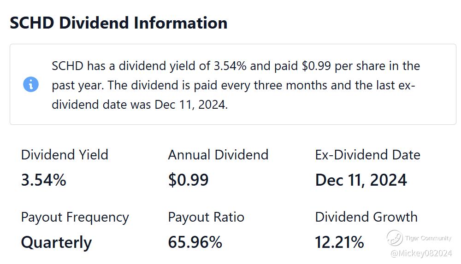Click the 12.21% dividend growth value
The image size is (461, 264).
tap(339, 242)
